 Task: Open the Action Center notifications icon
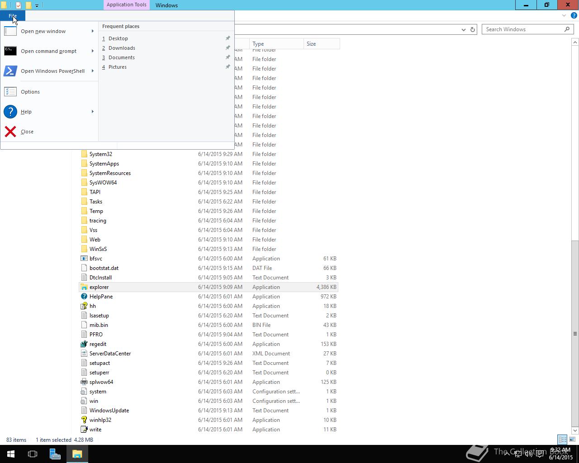point(540,454)
